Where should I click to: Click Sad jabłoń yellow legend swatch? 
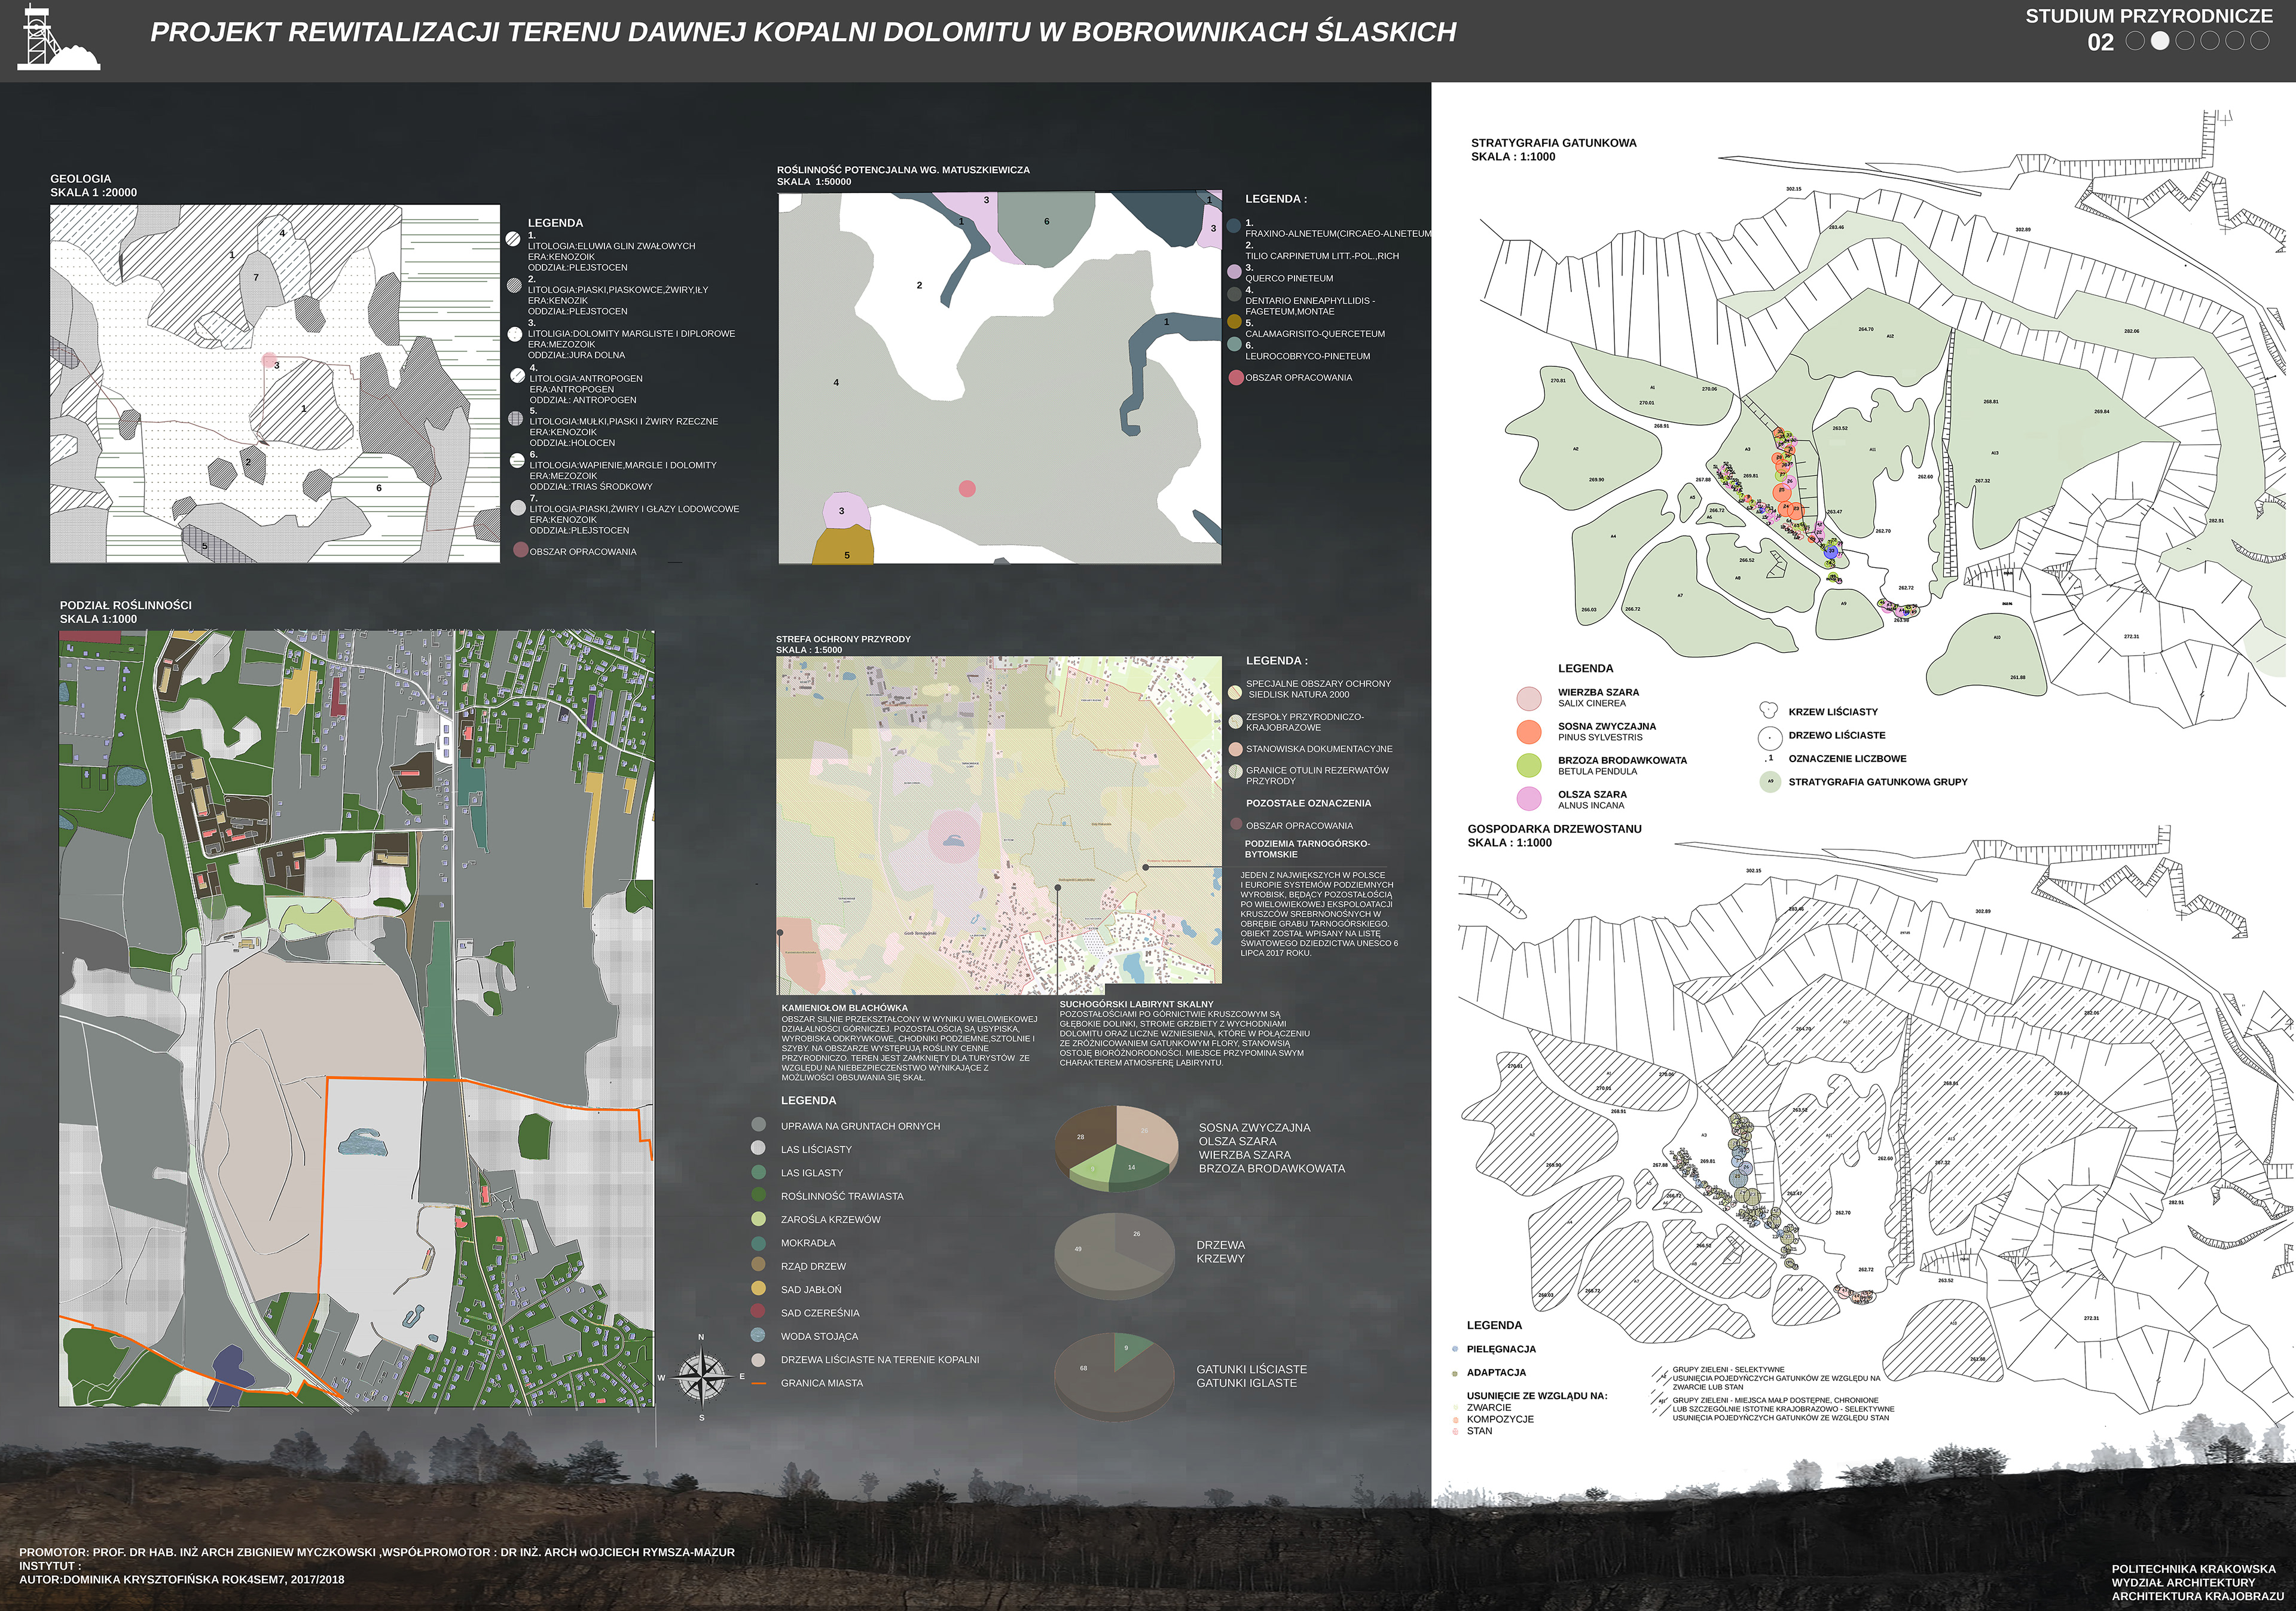pyautogui.click(x=759, y=1288)
